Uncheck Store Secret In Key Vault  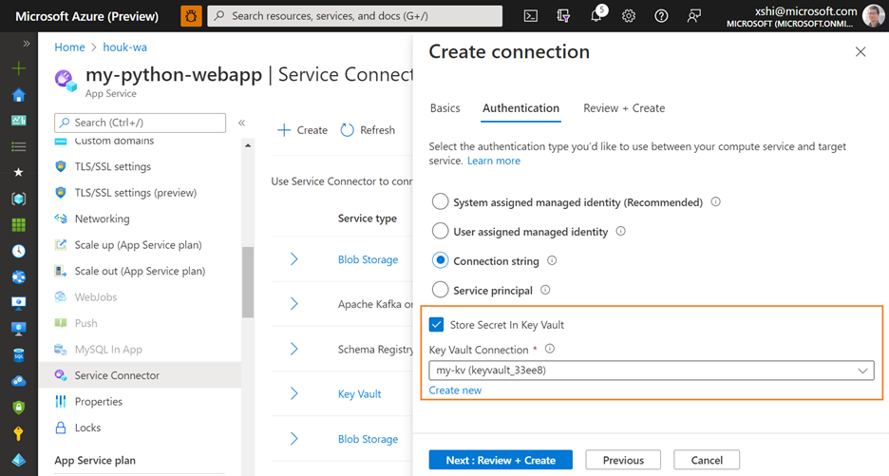[436, 325]
